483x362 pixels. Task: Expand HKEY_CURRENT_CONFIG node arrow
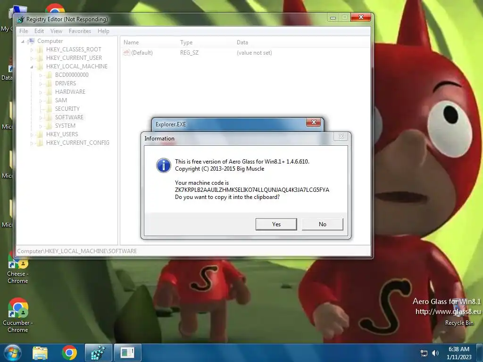coord(32,143)
